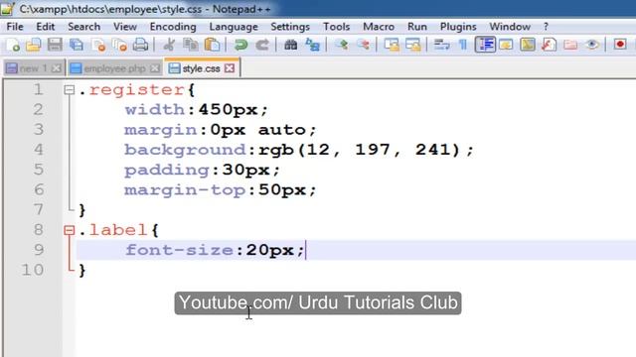
Task: Open the View menu
Action: 125,27
